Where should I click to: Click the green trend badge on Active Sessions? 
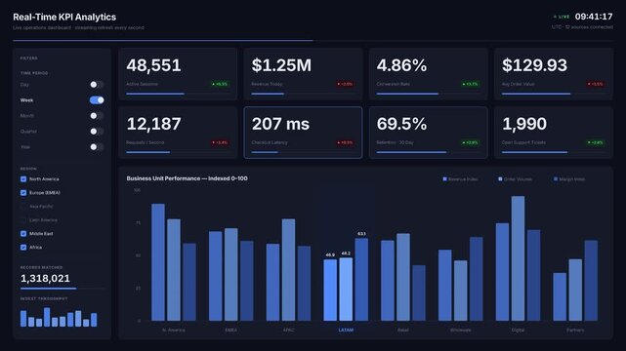tap(220, 84)
